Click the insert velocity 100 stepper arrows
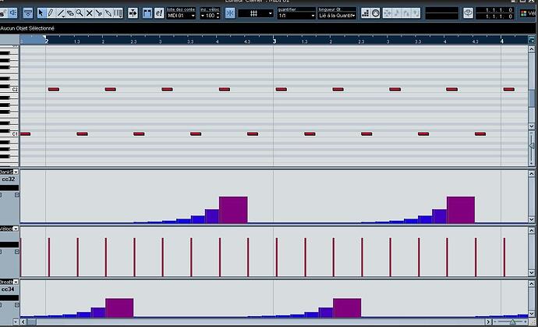Viewport: 538px width, 327px height. point(218,16)
